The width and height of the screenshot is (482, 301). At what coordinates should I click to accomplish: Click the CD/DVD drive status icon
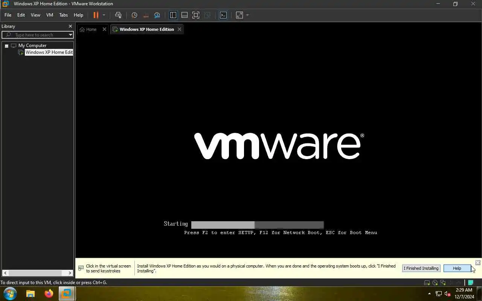pyautogui.click(x=435, y=283)
